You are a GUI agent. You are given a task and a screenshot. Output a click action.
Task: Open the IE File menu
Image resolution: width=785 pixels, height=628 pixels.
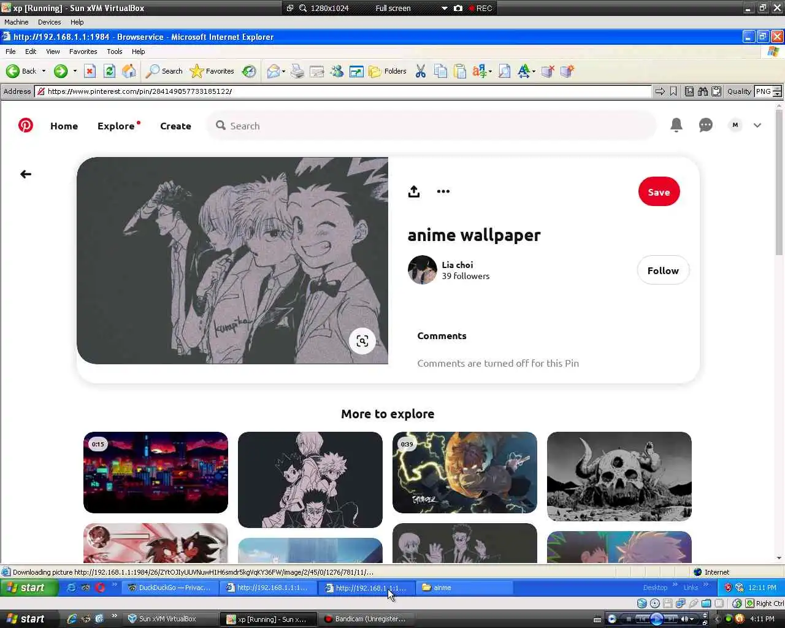pyautogui.click(x=10, y=52)
